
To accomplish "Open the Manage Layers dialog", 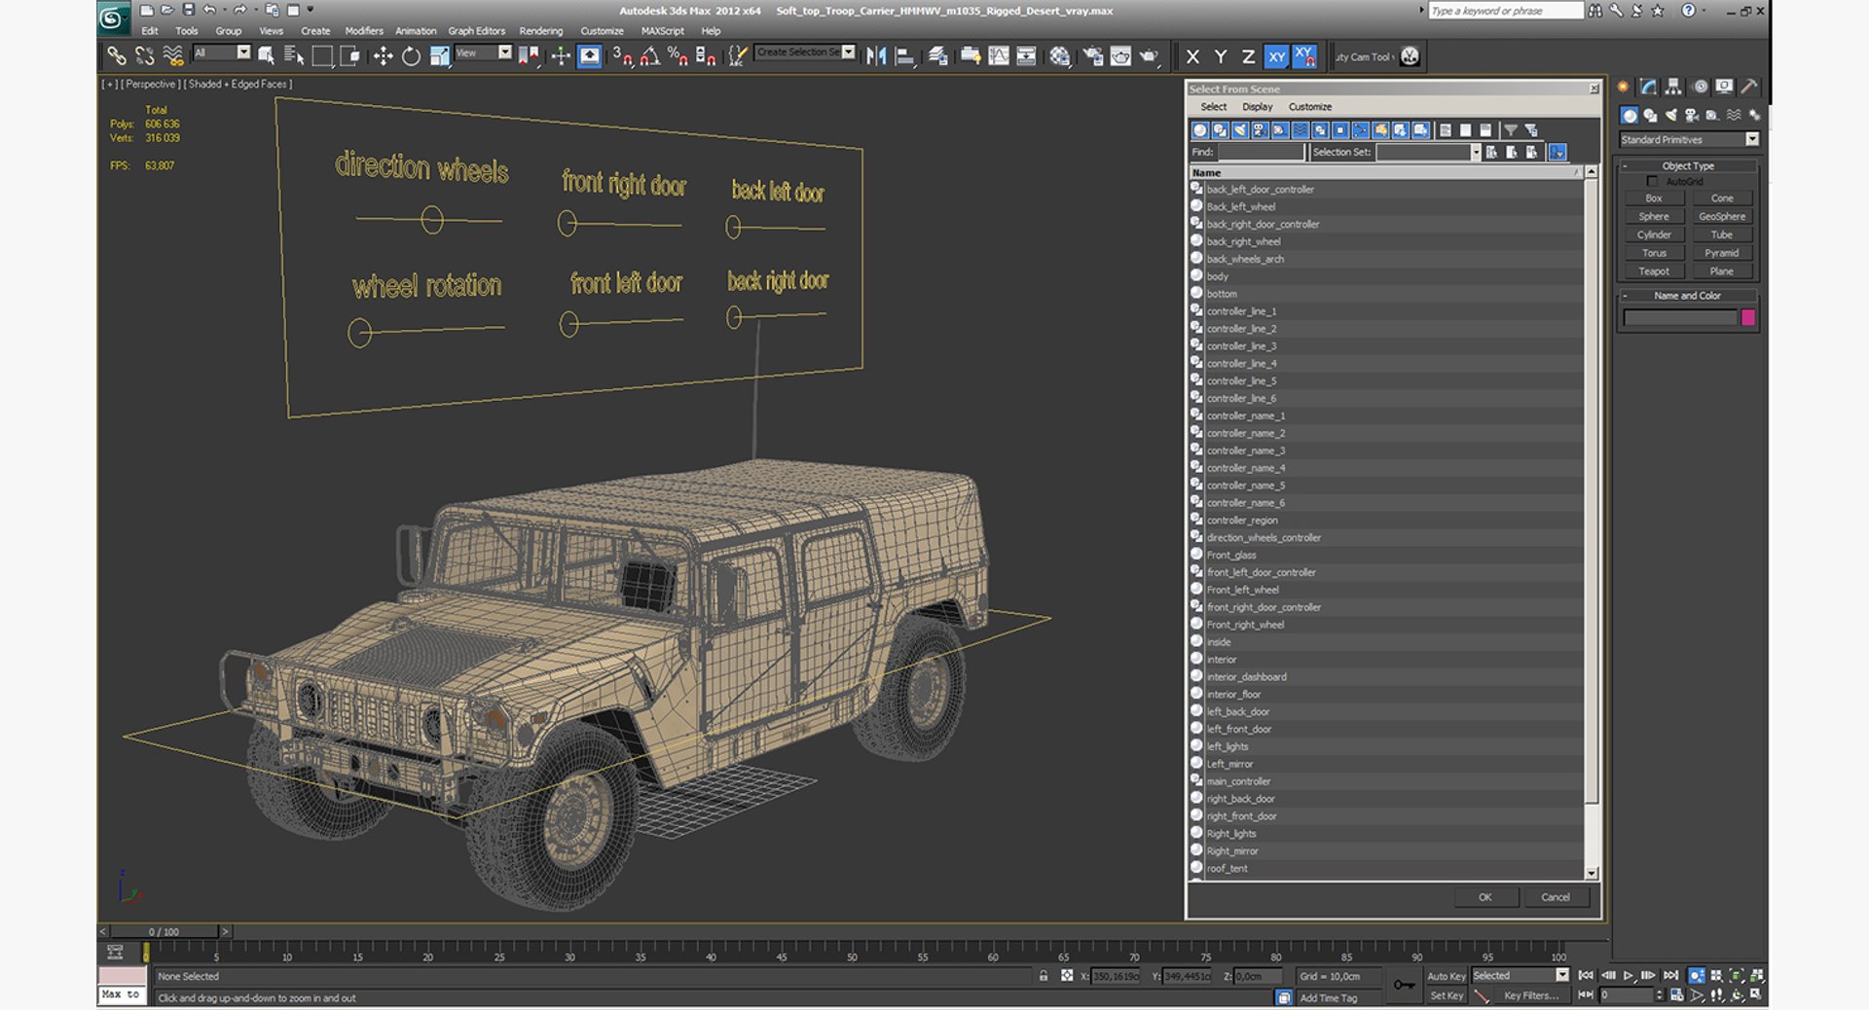I will click(x=937, y=56).
